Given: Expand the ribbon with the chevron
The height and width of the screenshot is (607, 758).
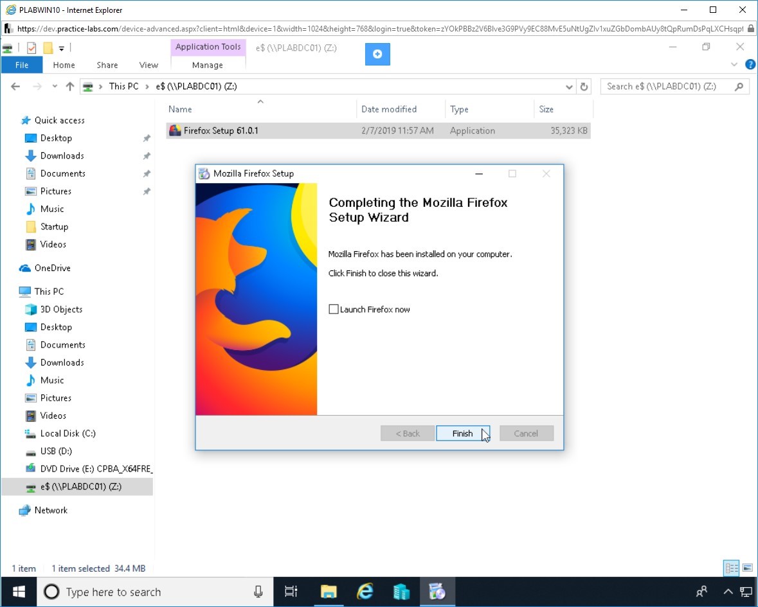Looking at the screenshot, I should [x=734, y=65].
